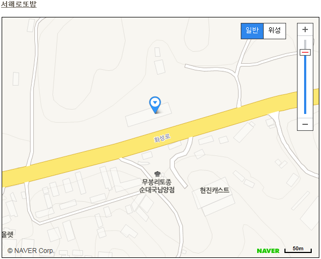
Task: Click the partially visible 울렛 label
Action: click(8, 234)
